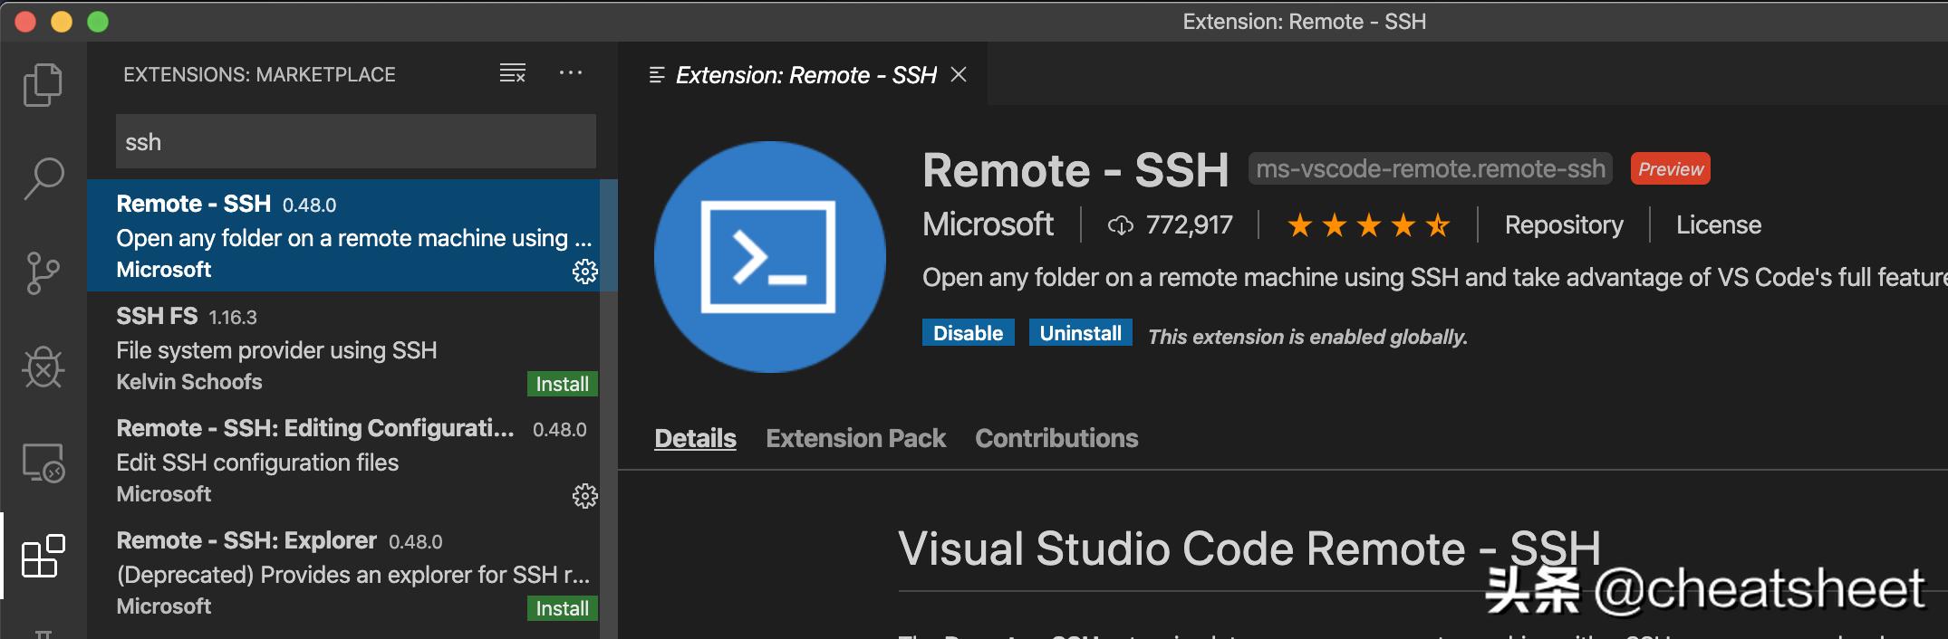Open the Remote Explorer view
Viewport: 1948px width, 639px height.
coord(43,462)
